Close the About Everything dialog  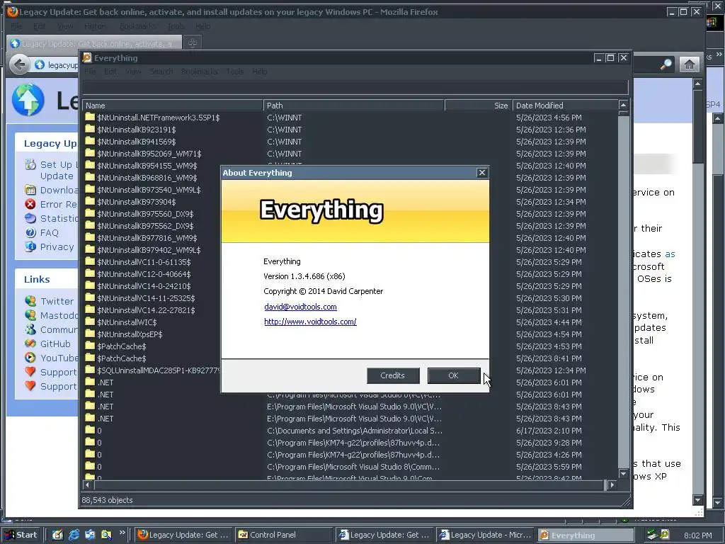pyautogui.click(x=481, y=173)
